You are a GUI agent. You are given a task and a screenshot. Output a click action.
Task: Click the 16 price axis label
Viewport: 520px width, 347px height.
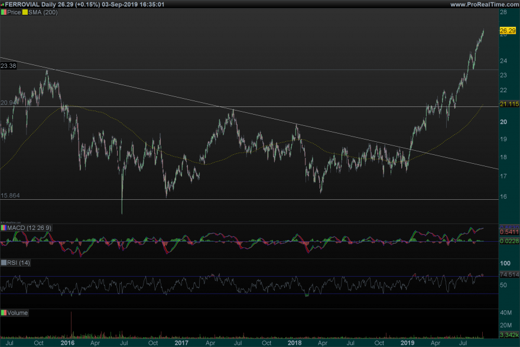click(503, 196)
